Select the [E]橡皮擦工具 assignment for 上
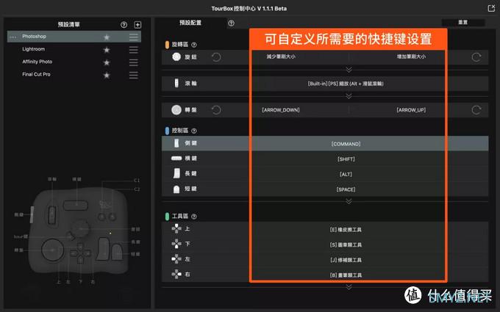The width and height of the screenshot is (500, 312). pyautogui.click(x=346, y=230)
